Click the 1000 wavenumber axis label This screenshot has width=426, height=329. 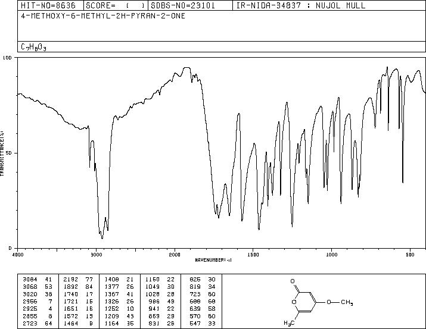tap(331, 255)
